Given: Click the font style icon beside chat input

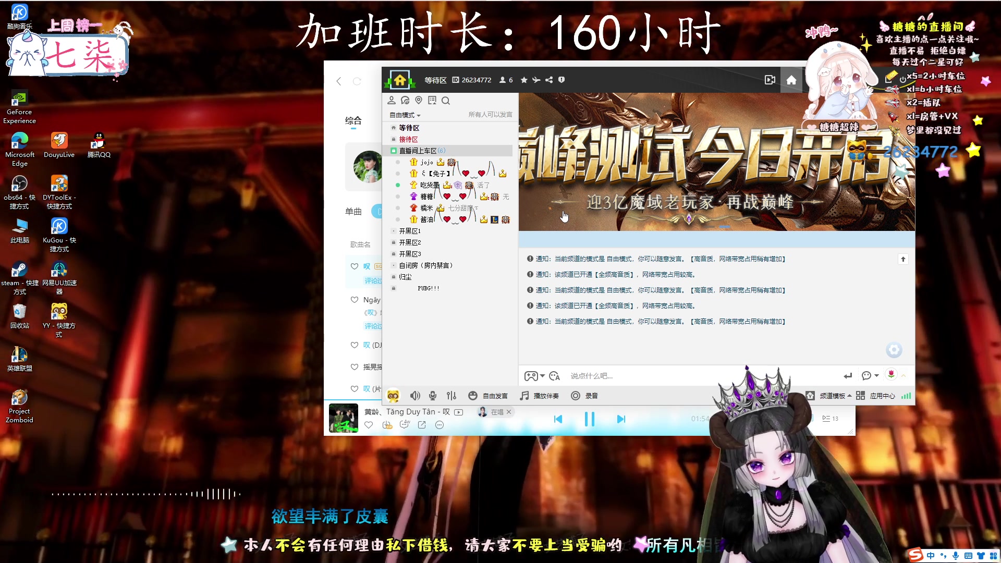Looking at the screenshot, I should (x=554, y=376).
